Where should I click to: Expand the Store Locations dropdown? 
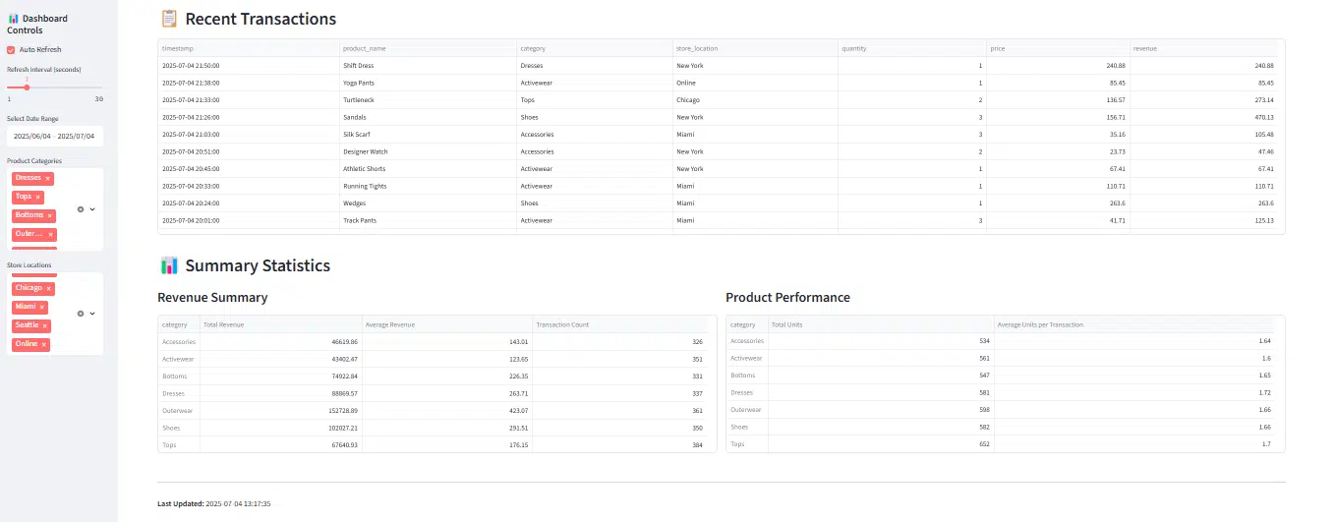click(92, 314)
